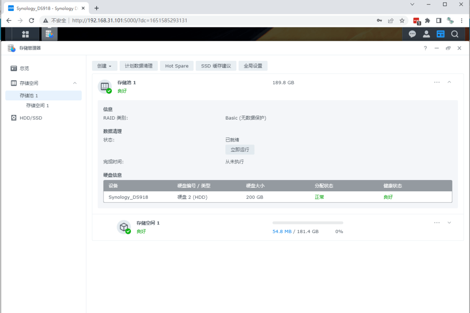Click the user profile icon top right
470x313 pixels.
(426, 33)
